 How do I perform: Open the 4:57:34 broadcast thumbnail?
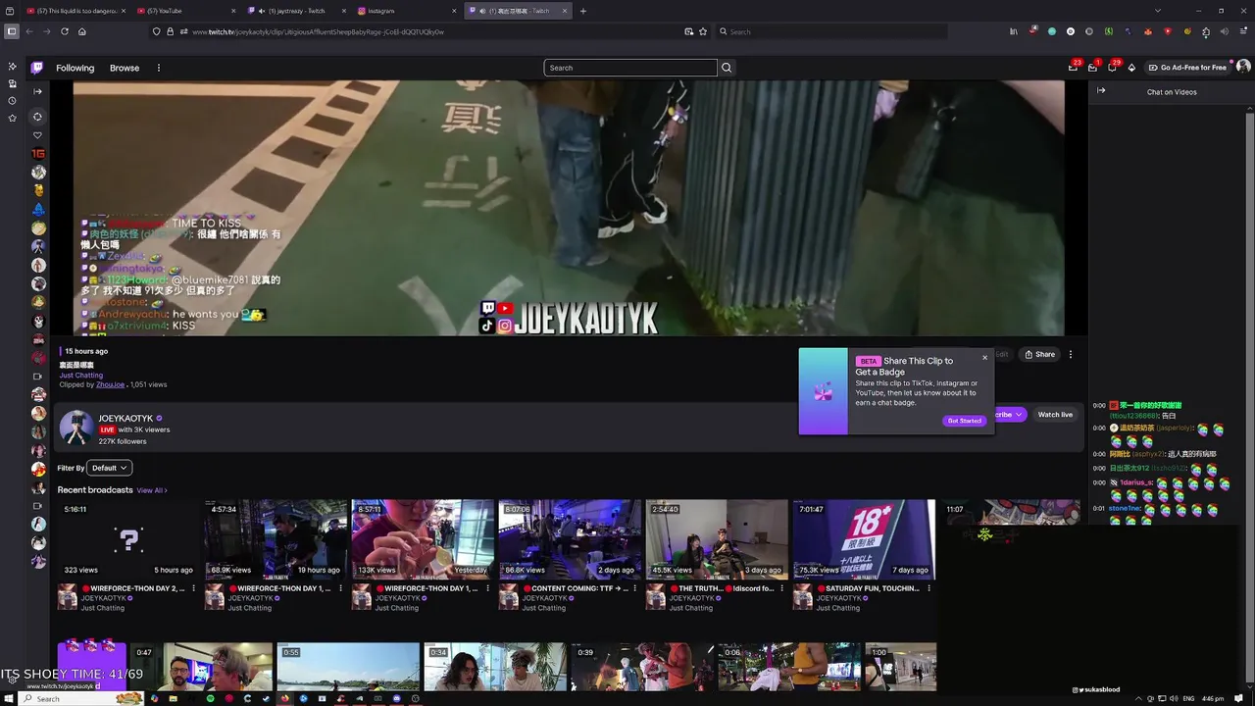pos(276,539)
